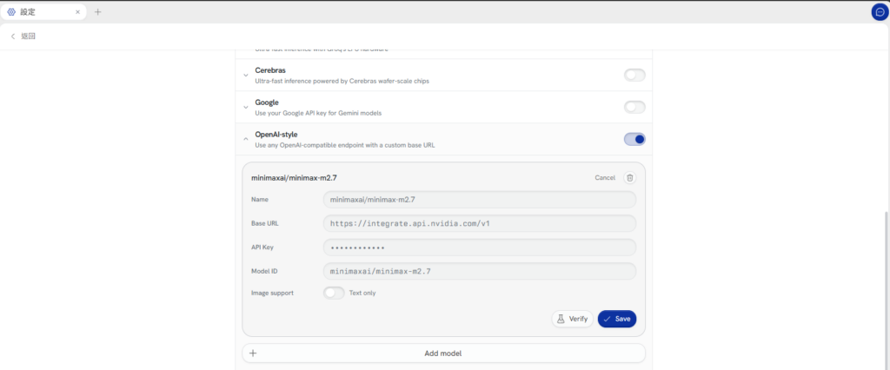Click the flask icon on Verify
This screenshot has height=370, width=890.
[561, 319]
